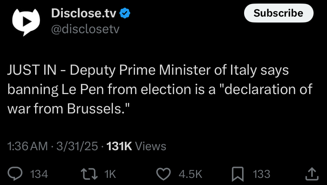Like the post with heart icon

[x=163, y=174]
